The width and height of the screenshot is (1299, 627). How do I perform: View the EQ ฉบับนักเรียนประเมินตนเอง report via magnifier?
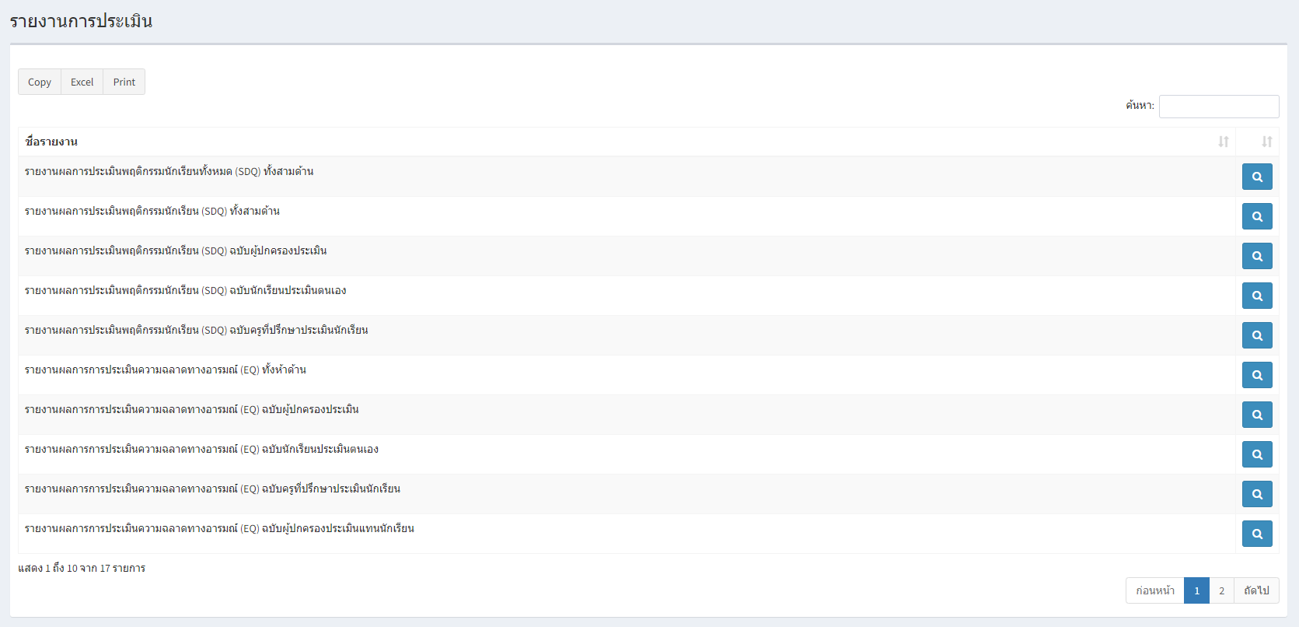tap(1257, 454)
